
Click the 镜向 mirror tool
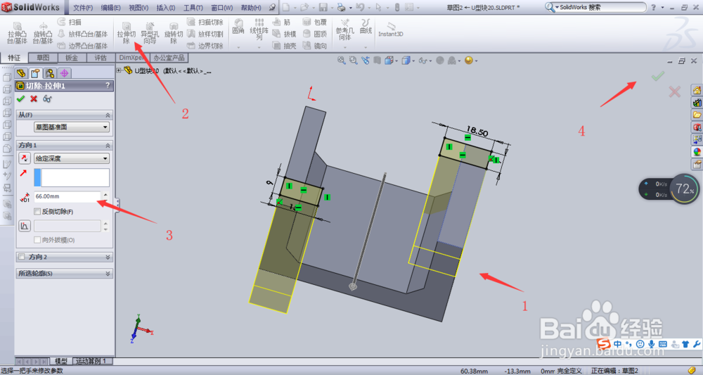coord(315,46)
